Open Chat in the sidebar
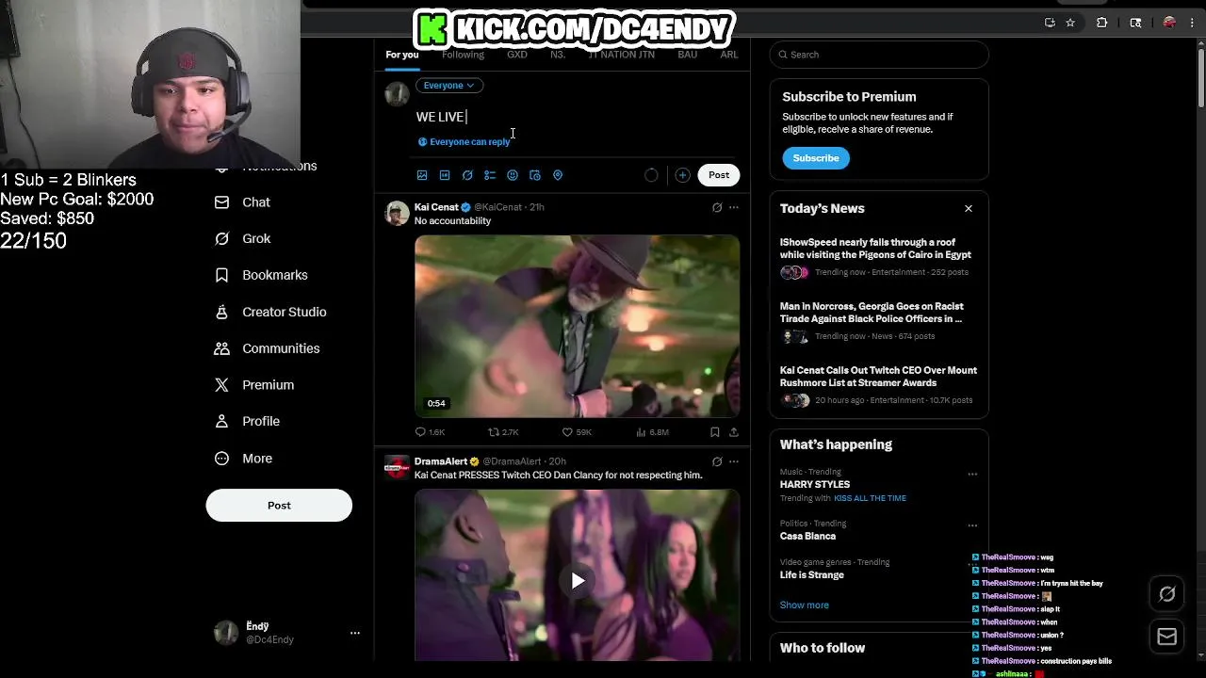This screenshot has width=1206, height=678. 242,202
